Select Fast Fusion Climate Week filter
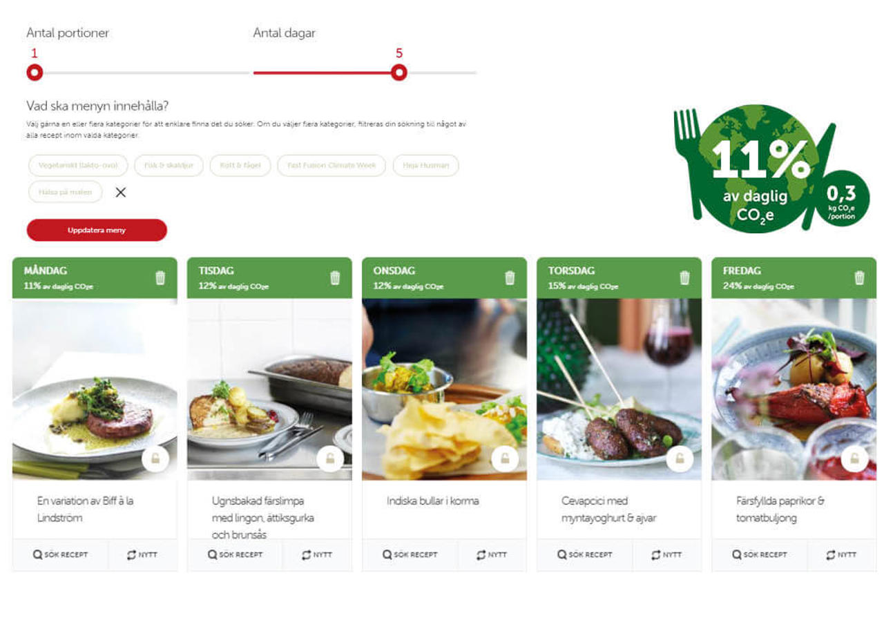 (x=331, y=166)
